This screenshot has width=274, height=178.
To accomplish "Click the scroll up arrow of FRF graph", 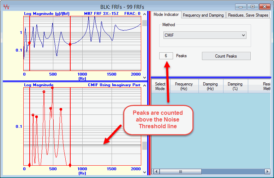I will point(144,14).
